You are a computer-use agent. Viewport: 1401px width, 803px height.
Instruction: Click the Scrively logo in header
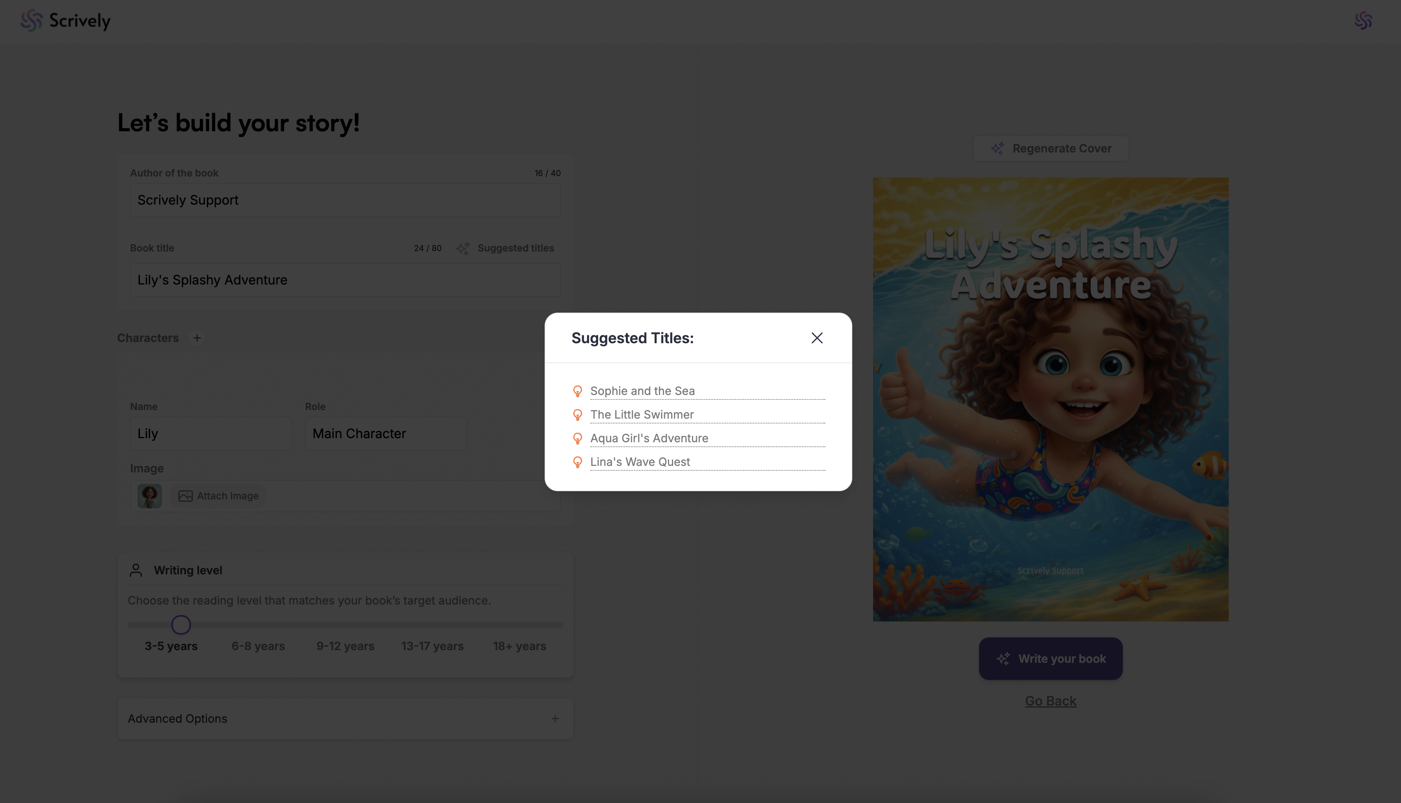point(65,20)
